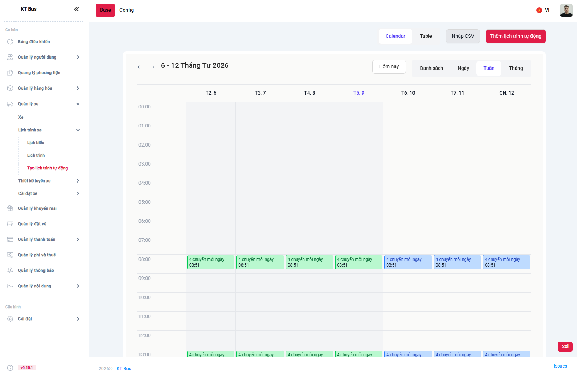This screenshot has width=577, height=376.
Task: Click the Quản lý thông báo bell icon
Action: point(10,270)
